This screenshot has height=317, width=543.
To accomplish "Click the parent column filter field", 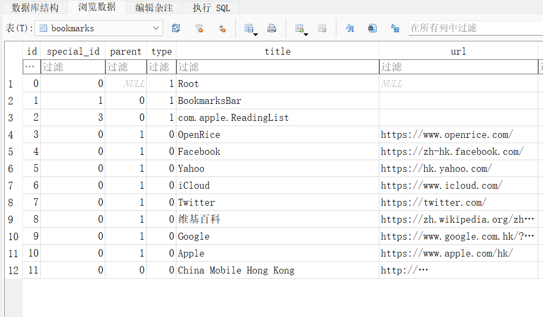I will (126, 67).
